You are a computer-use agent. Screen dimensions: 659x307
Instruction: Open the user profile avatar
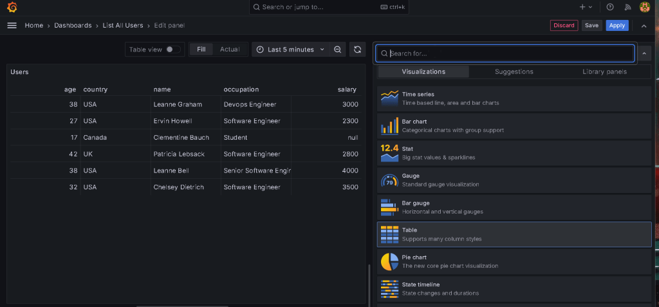[645, 7]
